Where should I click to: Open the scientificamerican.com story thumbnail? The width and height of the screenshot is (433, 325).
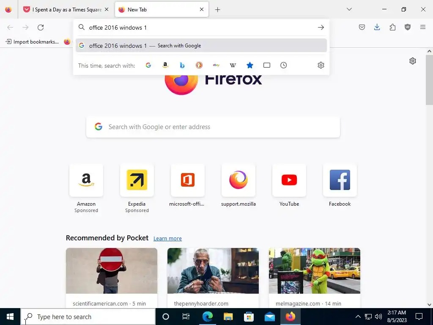[112, 271]
